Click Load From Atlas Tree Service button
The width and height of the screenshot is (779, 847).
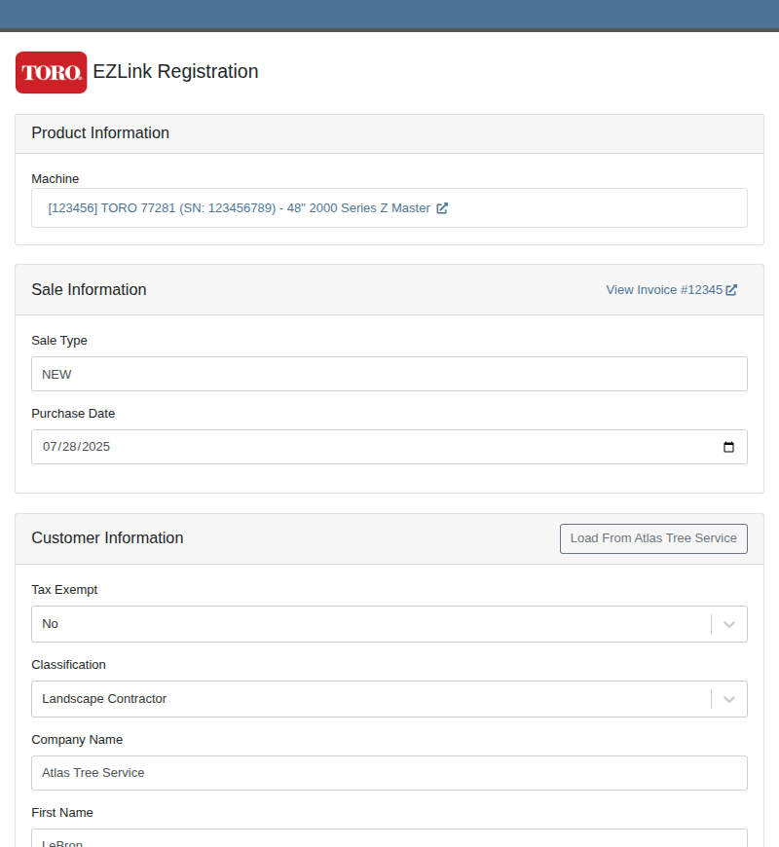coord(653,538)
